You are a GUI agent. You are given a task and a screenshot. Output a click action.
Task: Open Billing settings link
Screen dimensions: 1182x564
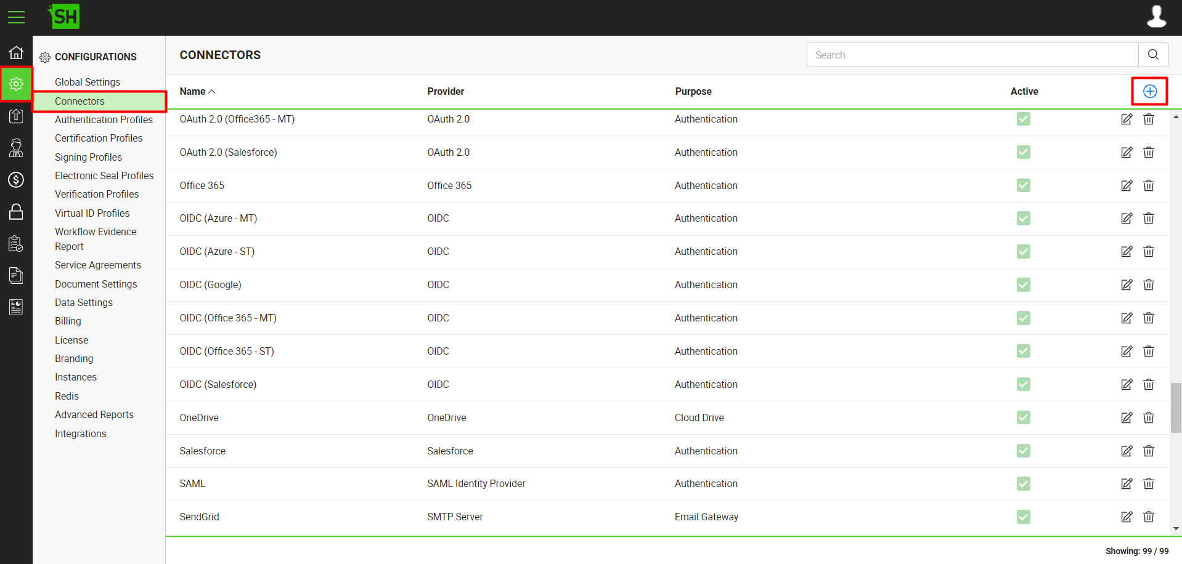point(68,321)
